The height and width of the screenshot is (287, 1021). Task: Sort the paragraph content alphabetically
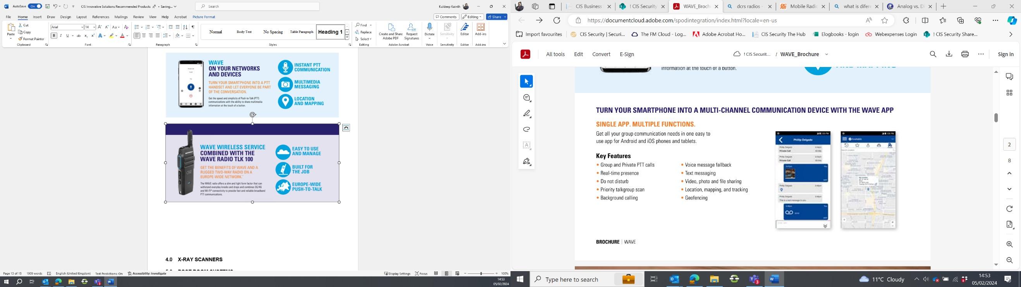(x=185, y=27)
